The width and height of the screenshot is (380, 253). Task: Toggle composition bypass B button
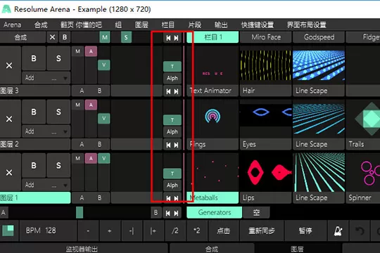[x=65, y=37]
